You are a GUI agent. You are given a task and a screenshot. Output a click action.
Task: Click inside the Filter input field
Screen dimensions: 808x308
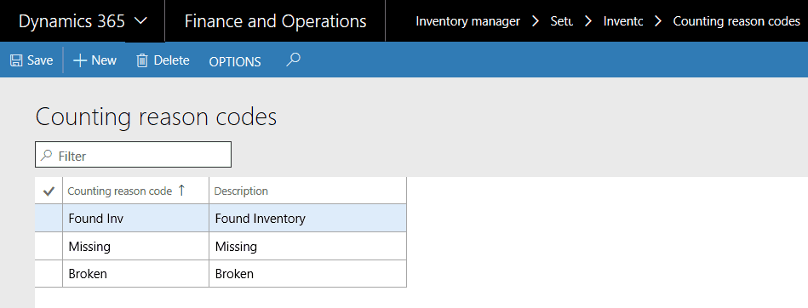pos(133,155)
